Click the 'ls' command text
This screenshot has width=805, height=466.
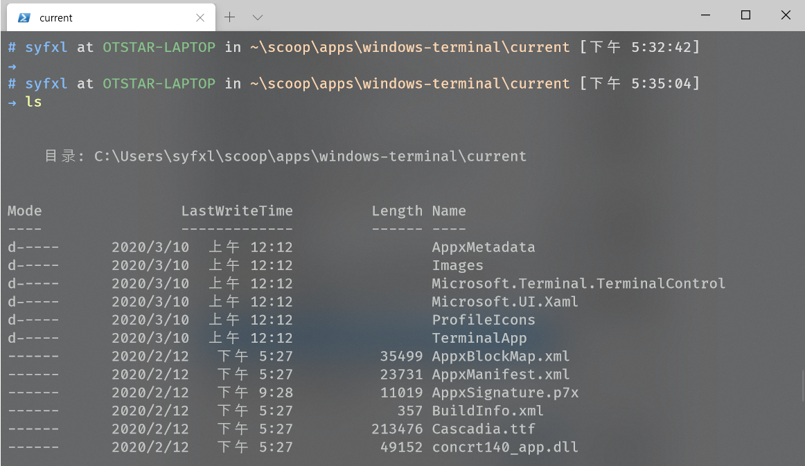click(x=33, y=102)
